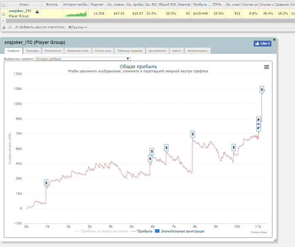Sort by the Фильтр column header
The width and height of the screenshot is (295, 247).
tap(52, 5)
